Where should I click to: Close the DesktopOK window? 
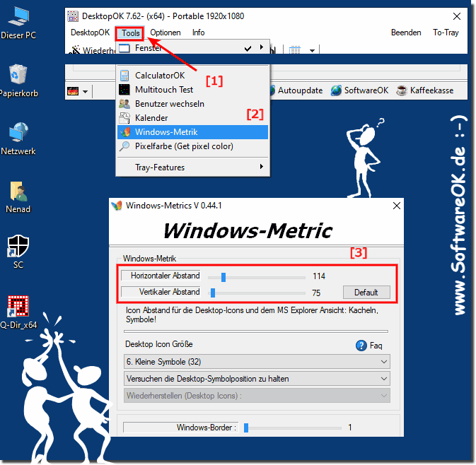(x=457, y=16)
